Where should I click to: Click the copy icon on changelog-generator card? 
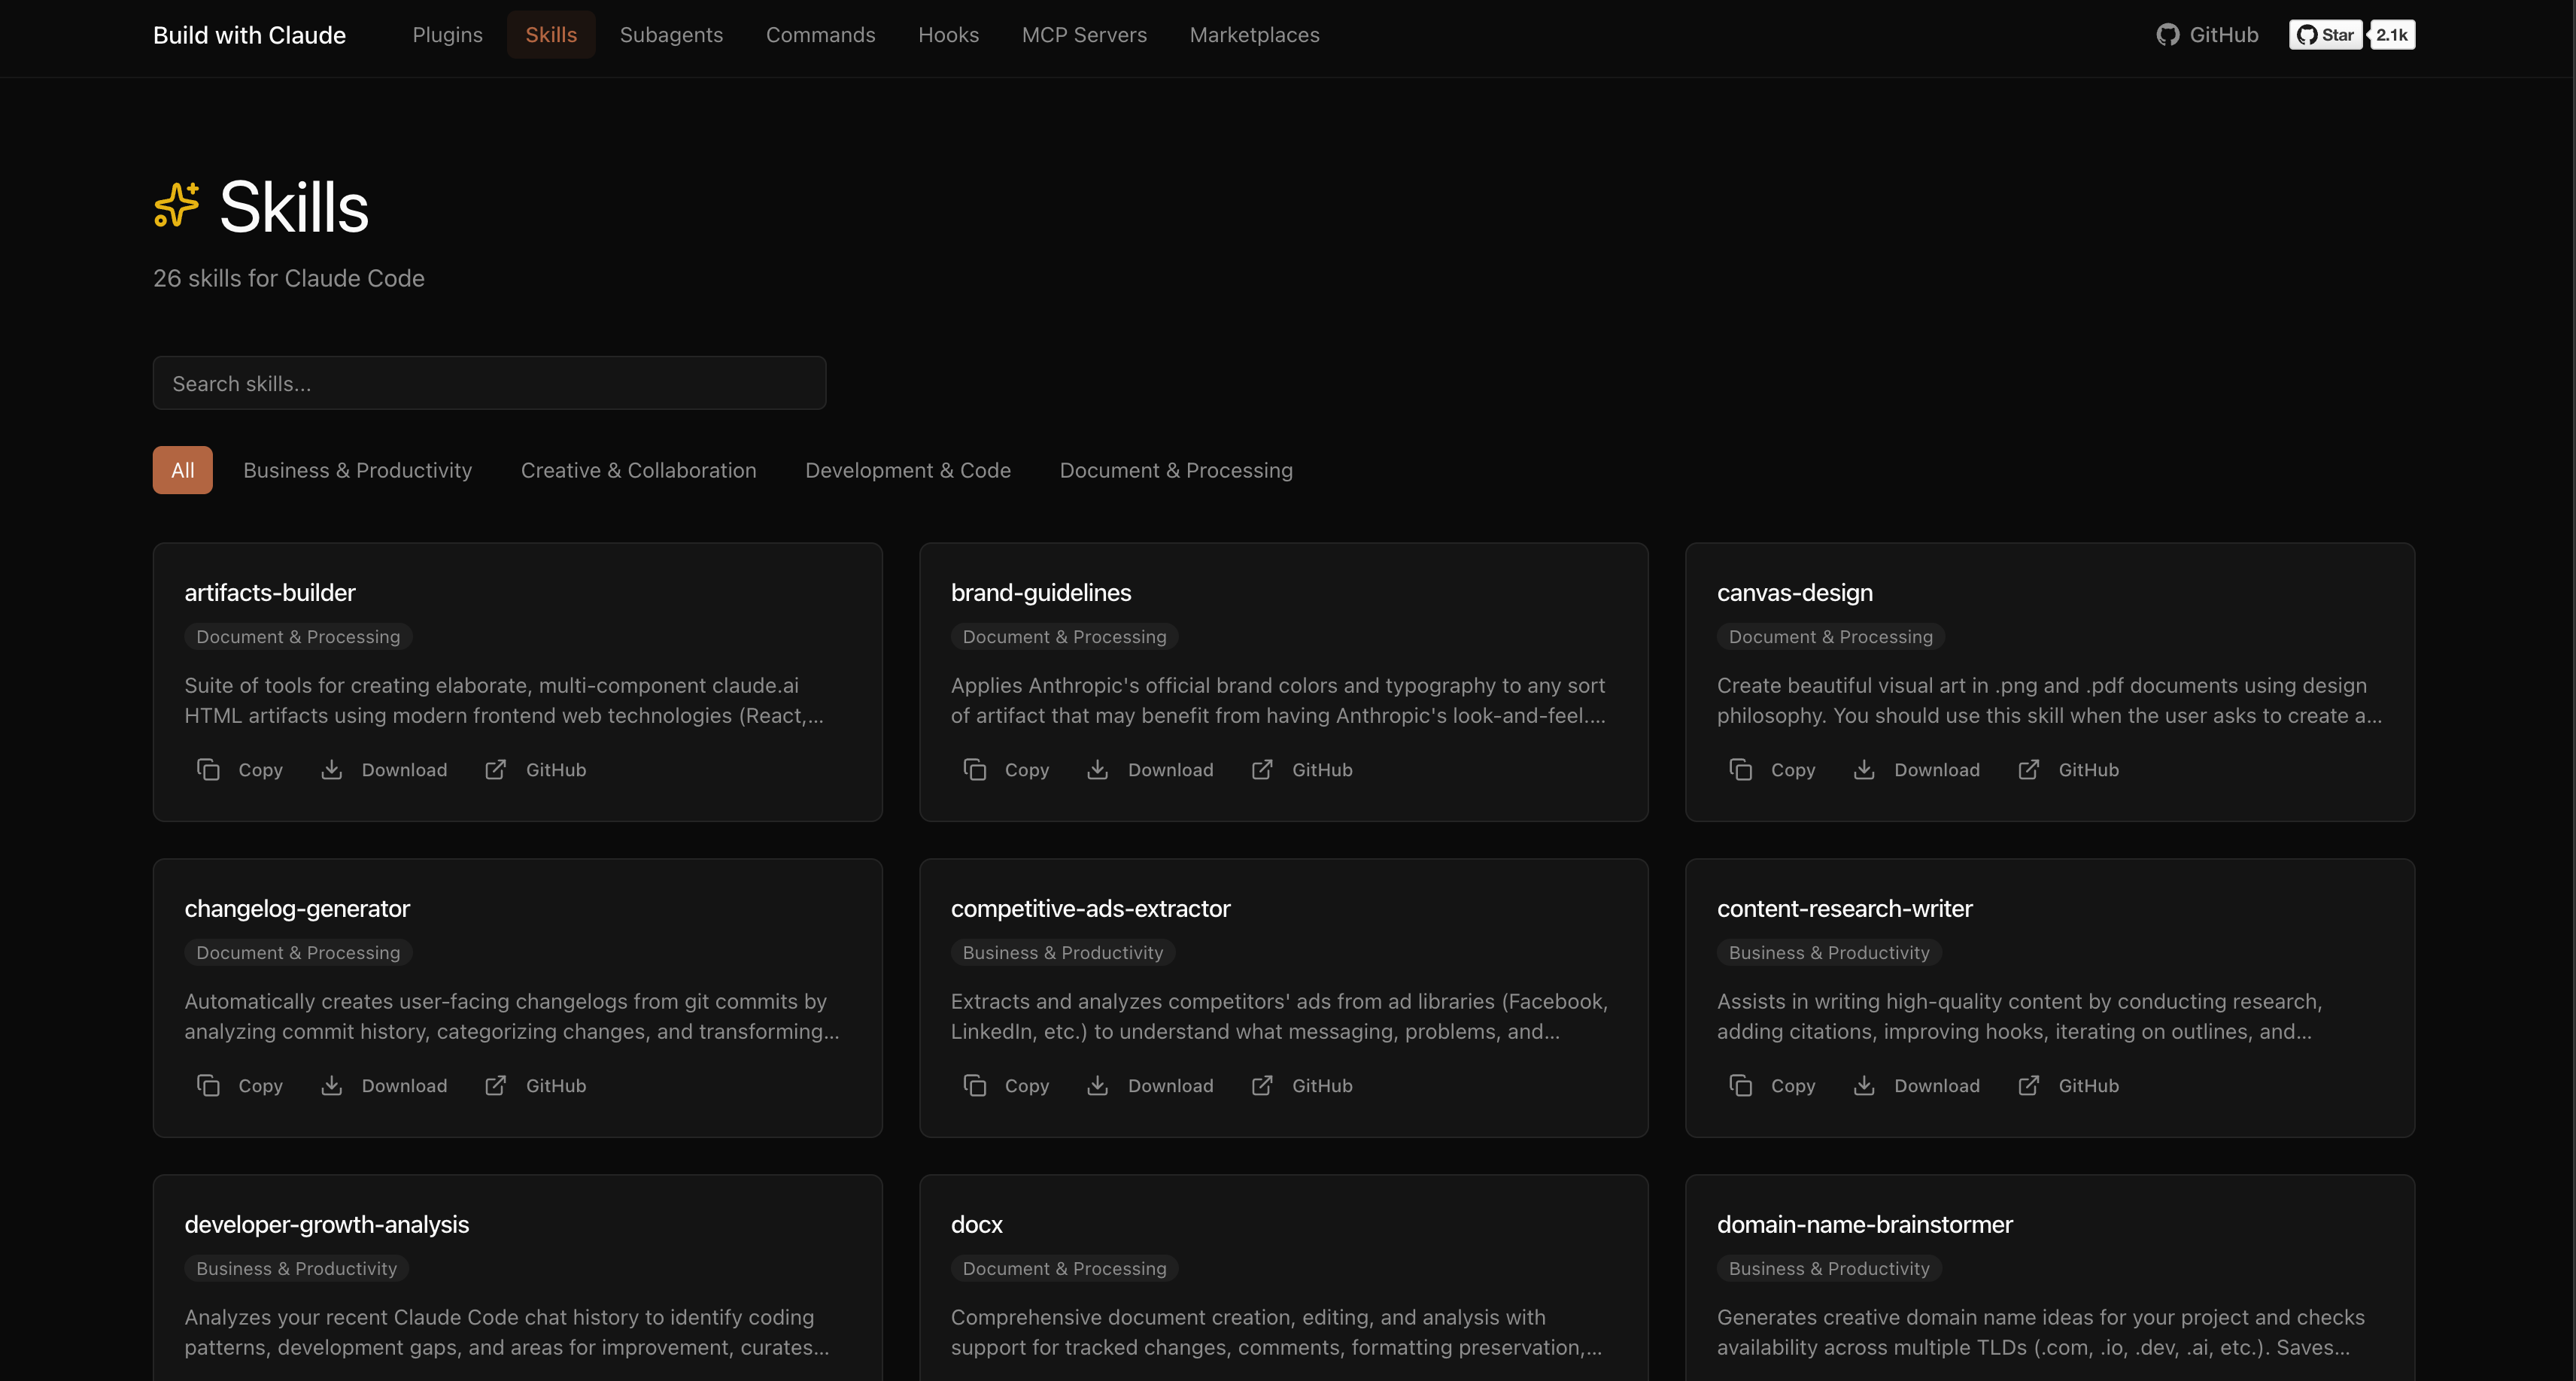(208, 1085)
